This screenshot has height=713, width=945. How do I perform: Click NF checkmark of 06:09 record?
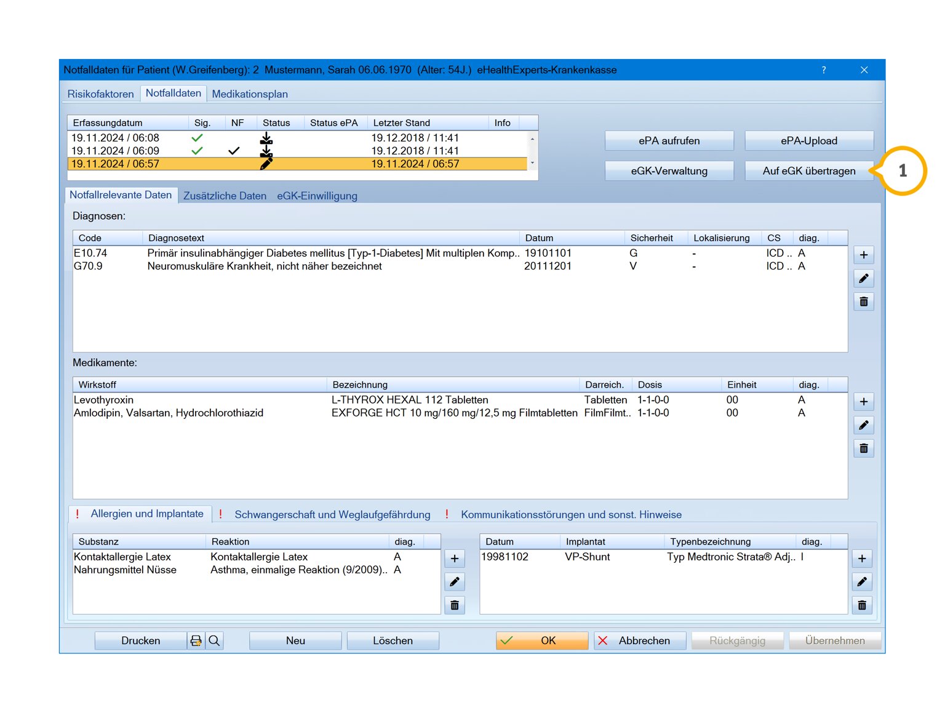[234, 151]
